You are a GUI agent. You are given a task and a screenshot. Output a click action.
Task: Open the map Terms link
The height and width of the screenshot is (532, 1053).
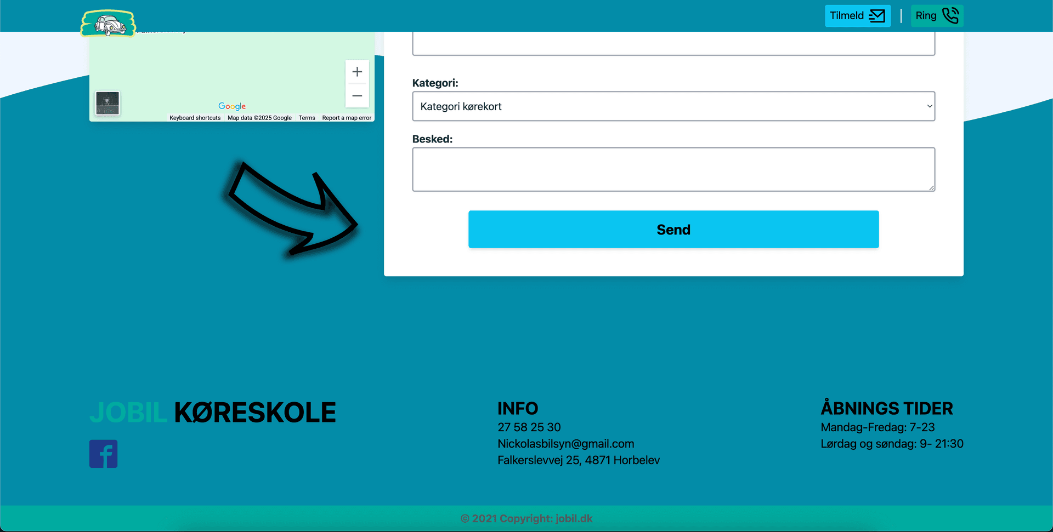tap(307, 117)
